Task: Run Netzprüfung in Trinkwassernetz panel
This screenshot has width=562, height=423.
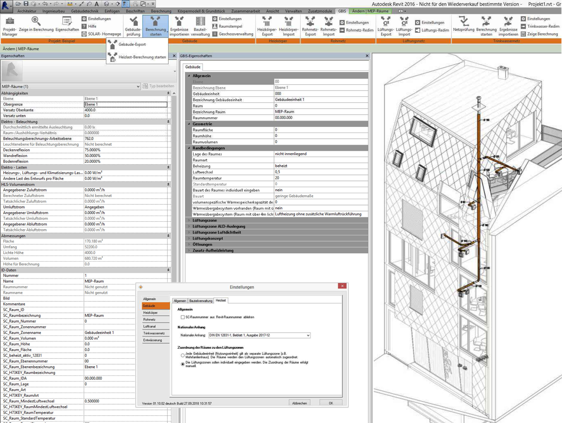Action: click(463, 24)
